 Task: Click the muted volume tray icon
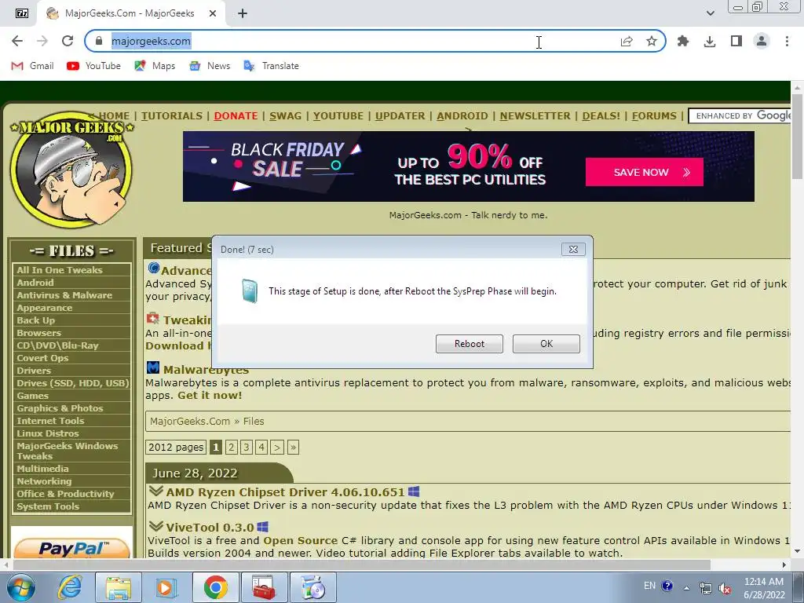(x=725, y=589)
